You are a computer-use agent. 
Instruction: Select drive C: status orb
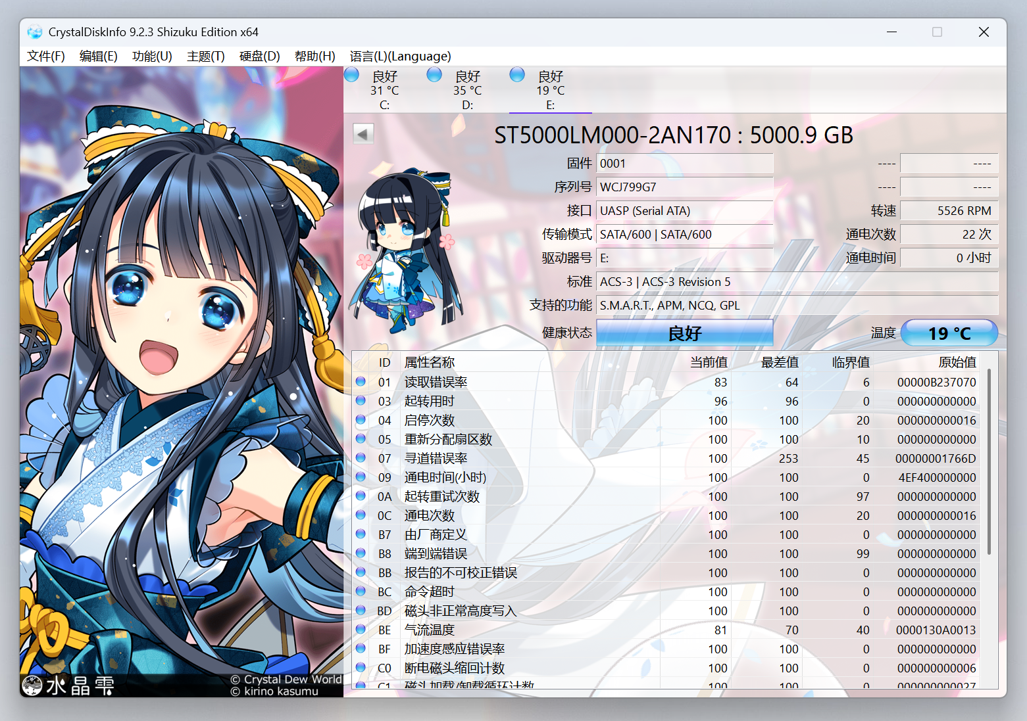(x=352, y=74)
